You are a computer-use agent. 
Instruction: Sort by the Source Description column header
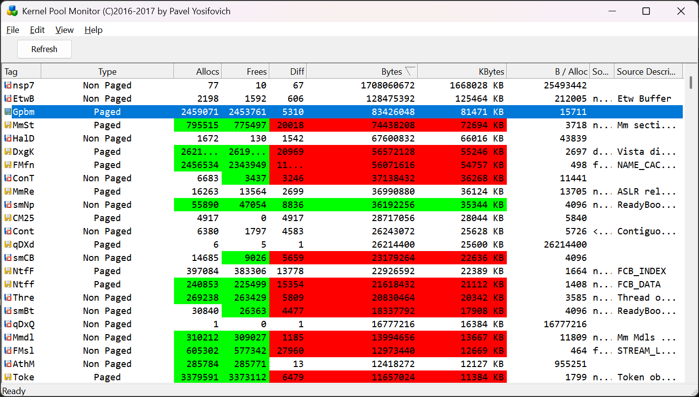pos(648,72)
